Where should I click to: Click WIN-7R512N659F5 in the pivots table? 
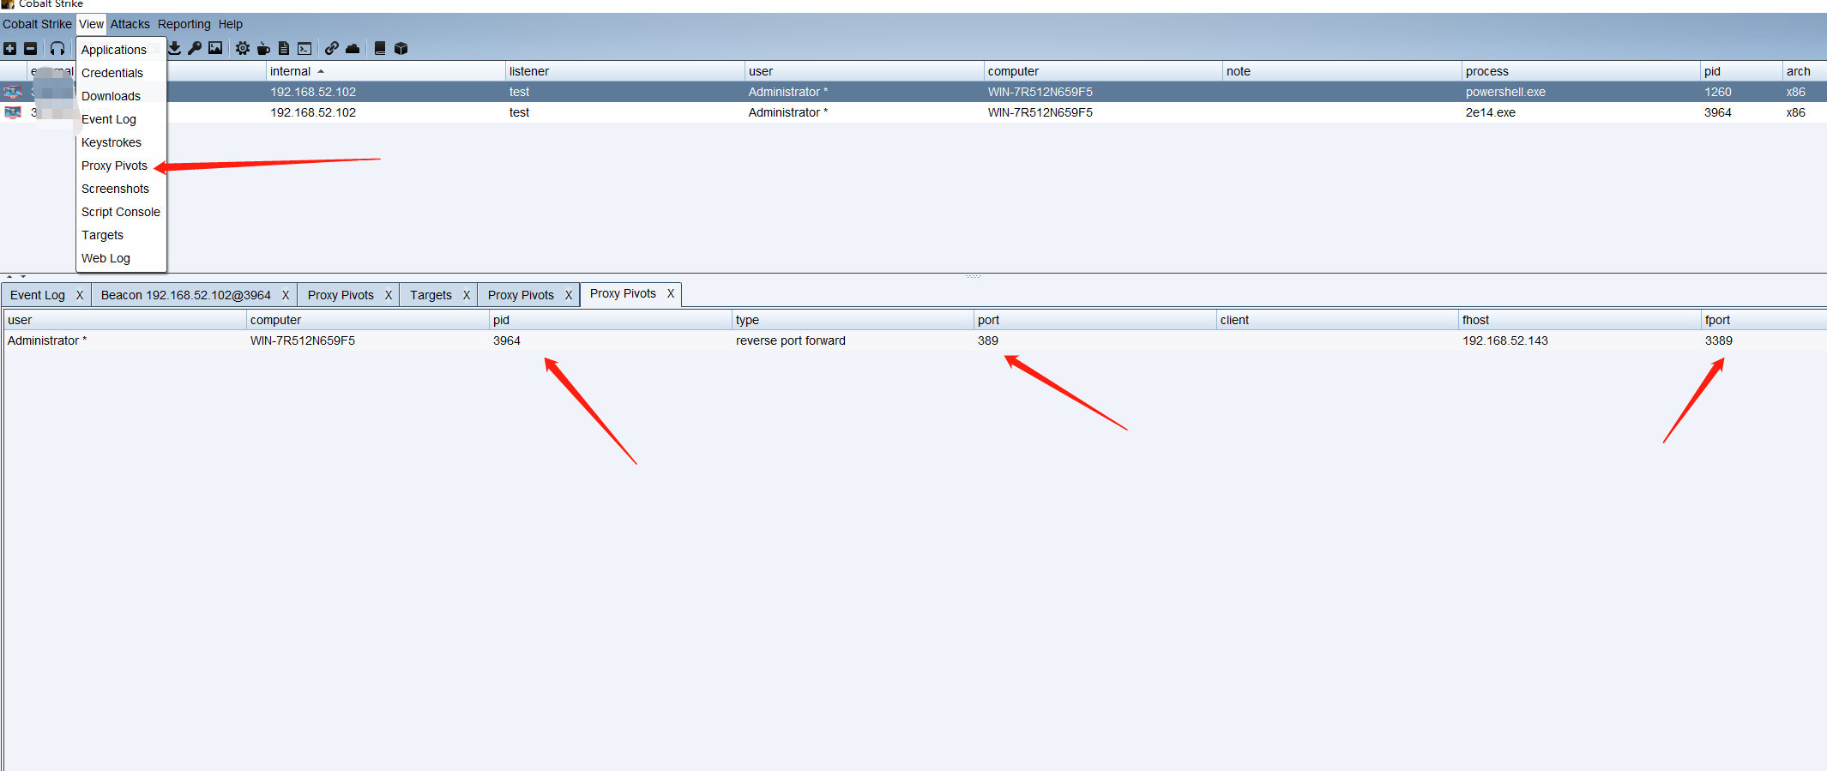pos(303,340)
